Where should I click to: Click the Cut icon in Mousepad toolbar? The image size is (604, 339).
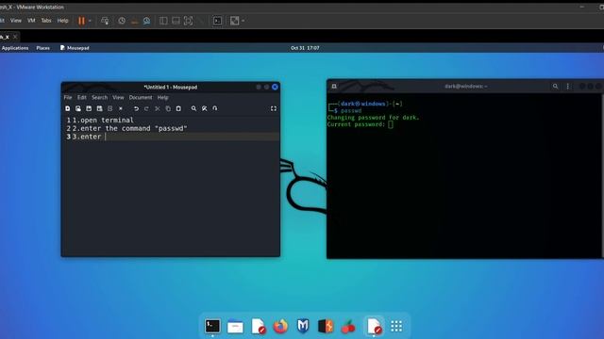tap(158, 109)
